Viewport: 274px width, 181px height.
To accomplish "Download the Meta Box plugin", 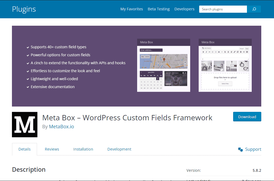I will pyautogui.click(x=247, y=117).
